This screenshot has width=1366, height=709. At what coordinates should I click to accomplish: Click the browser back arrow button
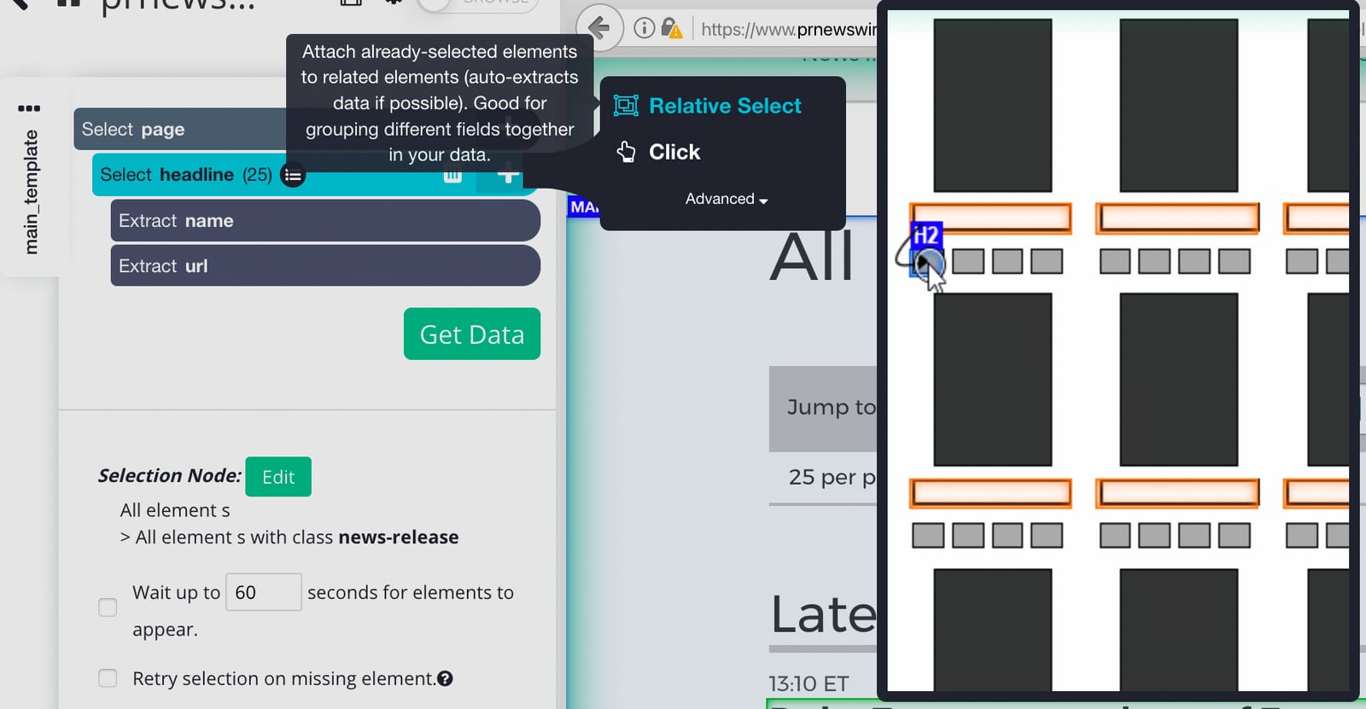[599, 28]
